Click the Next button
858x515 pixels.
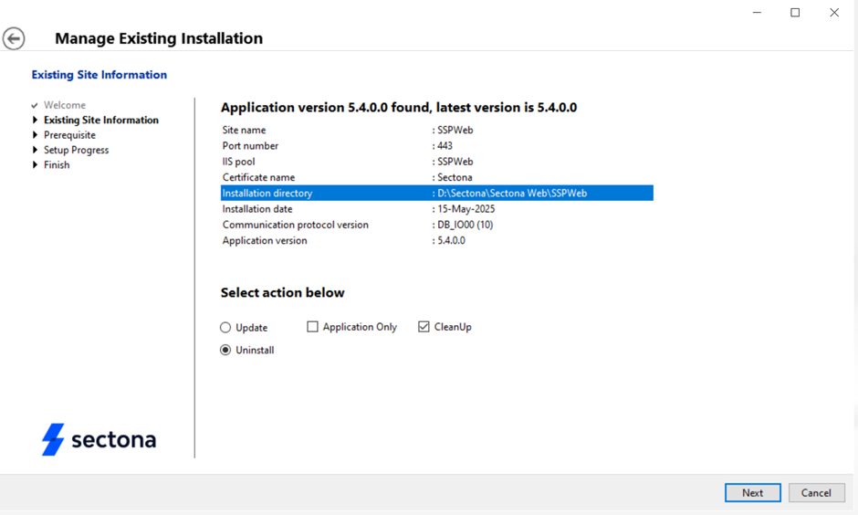pyautogui.click(x=752, y=493)
